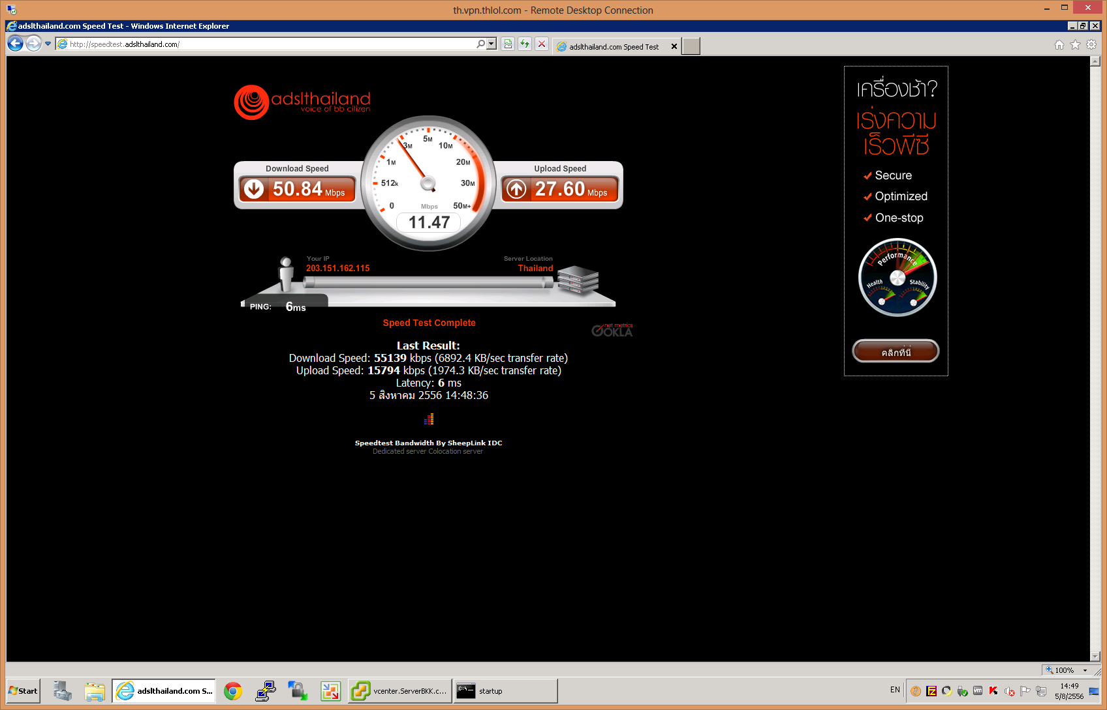Image resolution: width=1107 pixels, height=710 pixels.
Task: Open the Bitcoin tray icon
Action: [916, 691]
